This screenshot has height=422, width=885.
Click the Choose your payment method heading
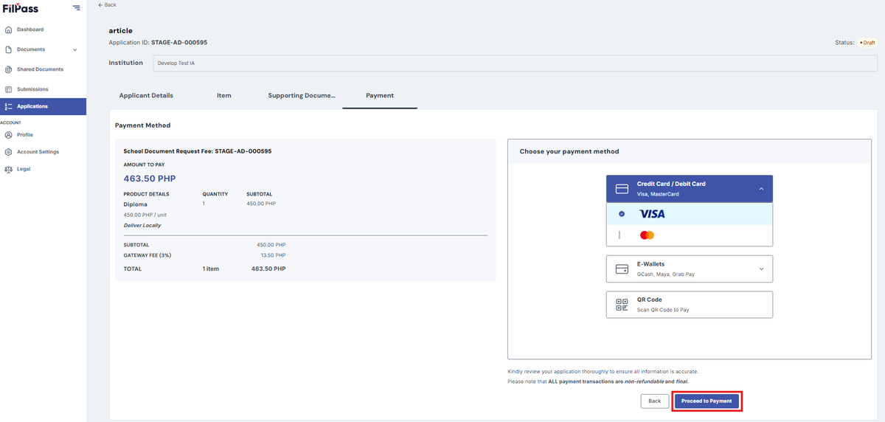click(569, 151)
